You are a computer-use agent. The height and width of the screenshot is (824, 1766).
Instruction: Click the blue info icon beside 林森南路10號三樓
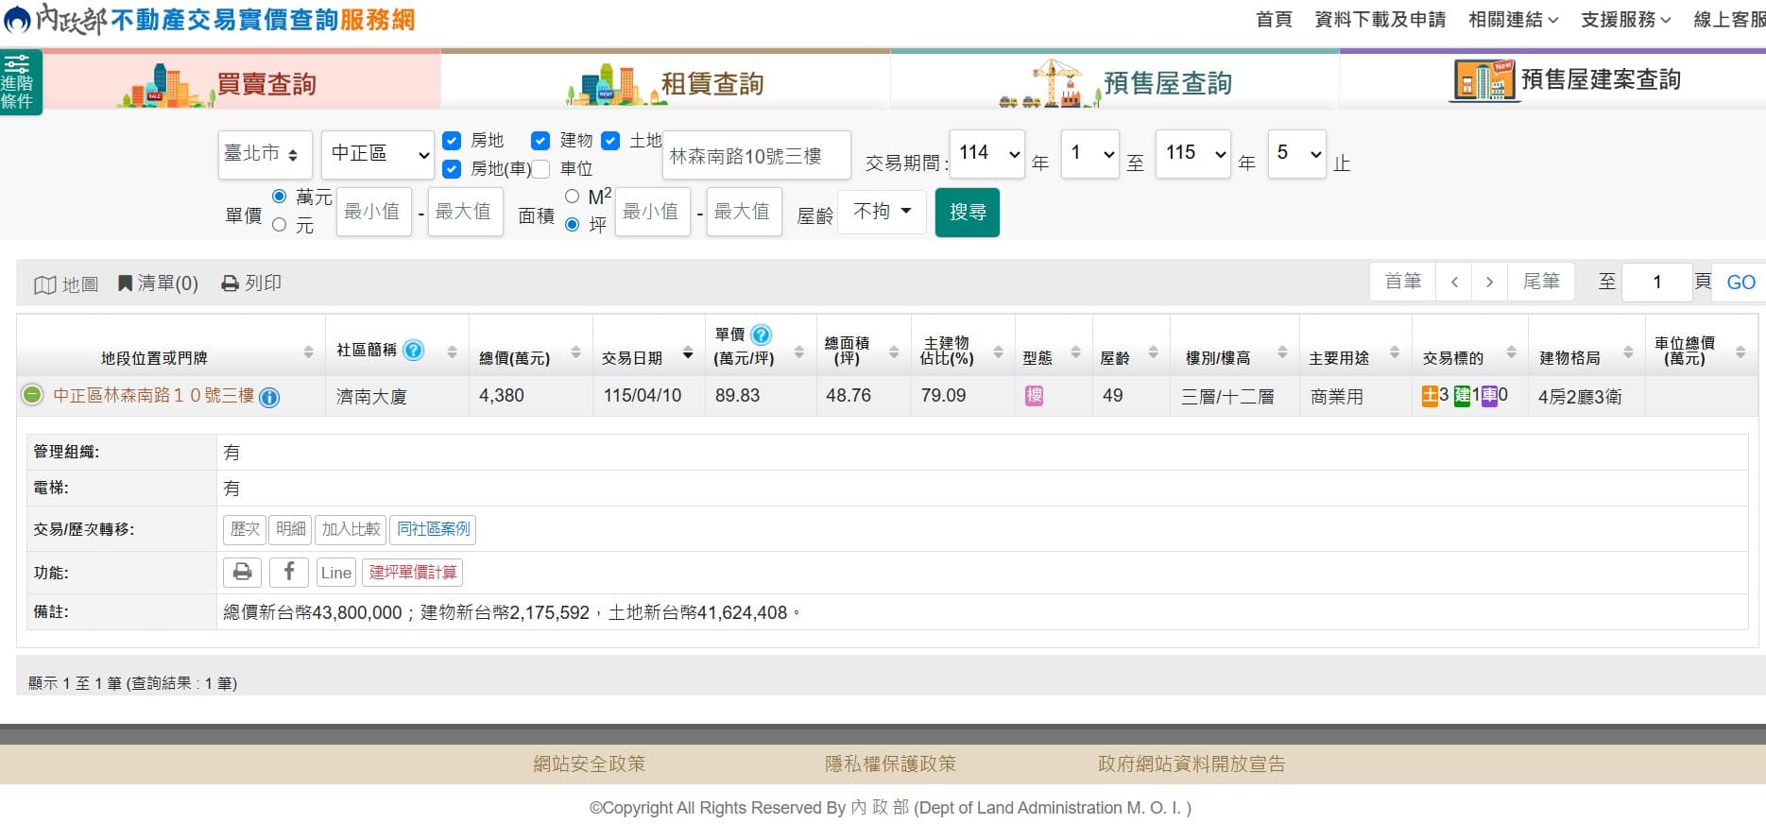pos(269,398)
